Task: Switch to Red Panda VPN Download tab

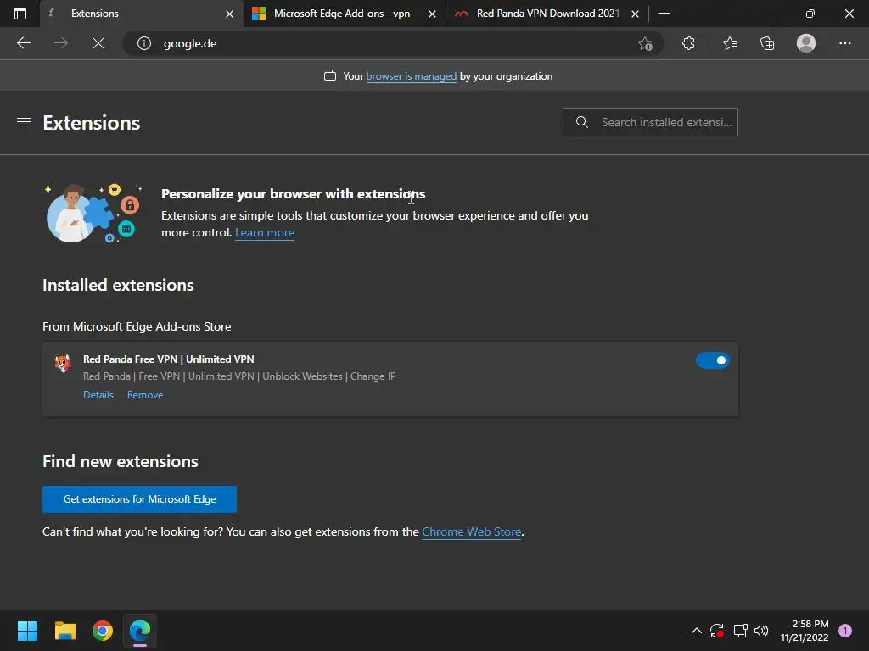Action: point(547,14)
